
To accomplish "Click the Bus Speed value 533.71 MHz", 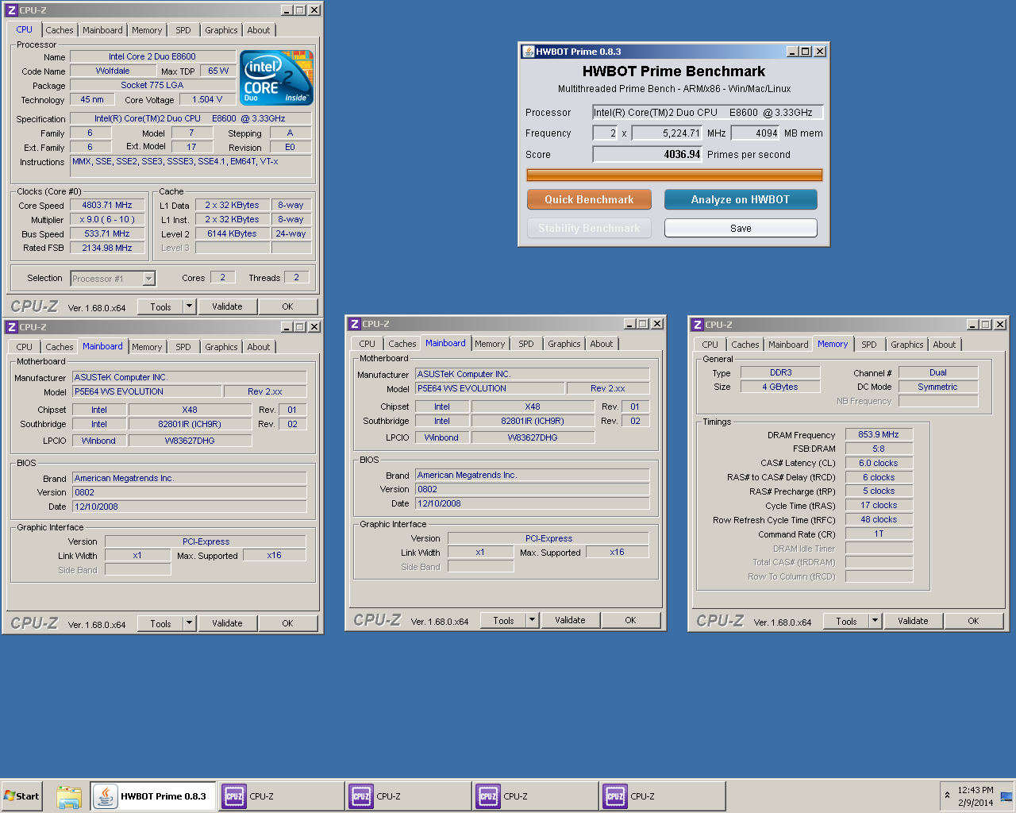I will coord(107,233).
